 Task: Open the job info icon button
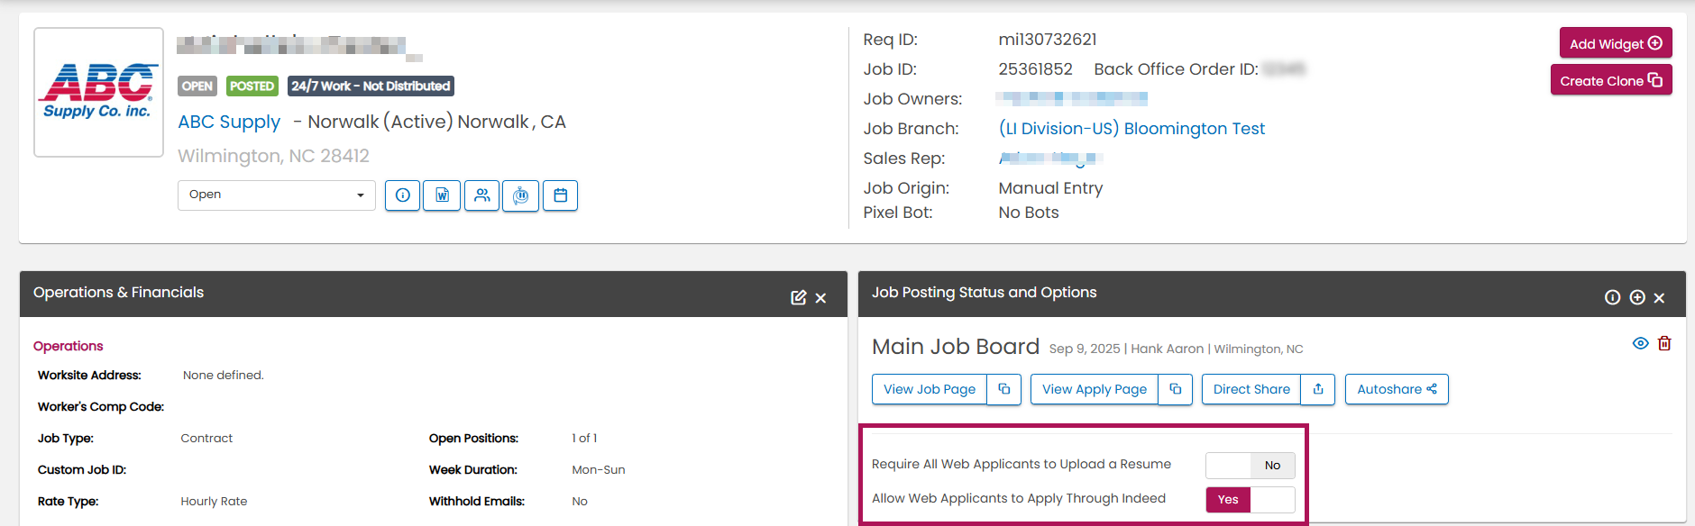click(x=402, y=195)
